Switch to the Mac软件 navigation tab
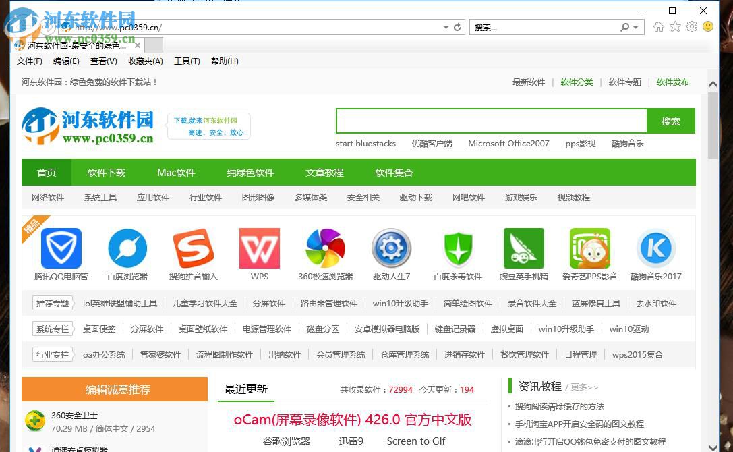Viewport: 733px width, 452px height. pyautogui.click(x=176, y=172)
